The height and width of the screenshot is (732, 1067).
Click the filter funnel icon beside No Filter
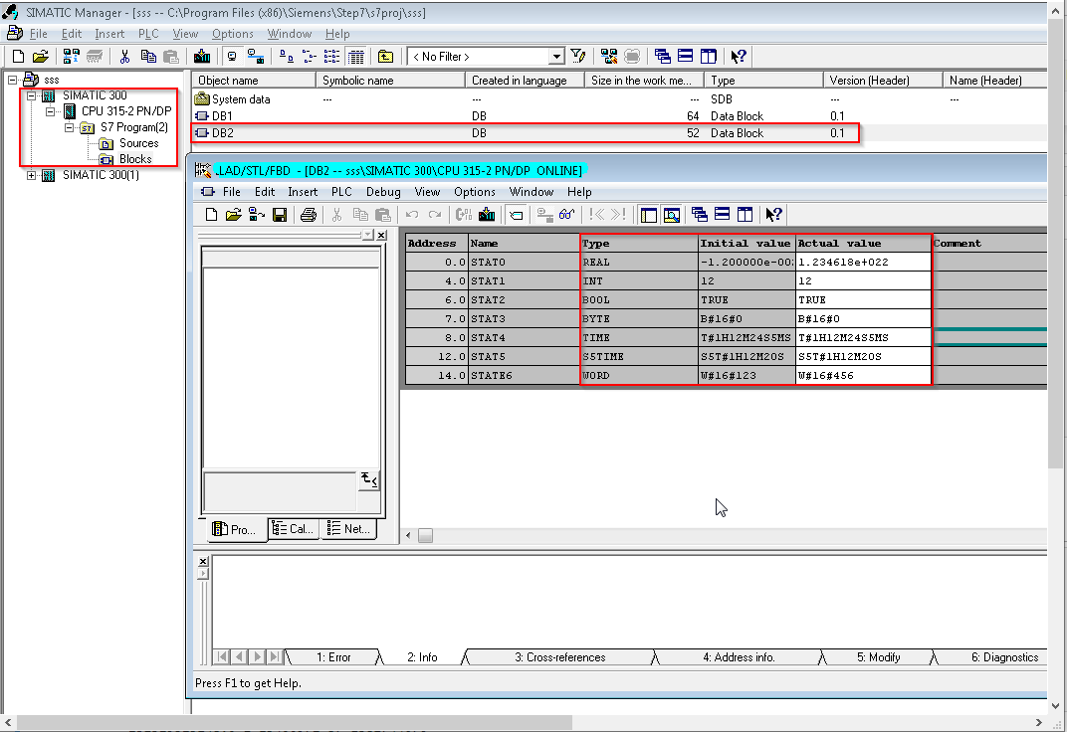click(x=578, y=57)
